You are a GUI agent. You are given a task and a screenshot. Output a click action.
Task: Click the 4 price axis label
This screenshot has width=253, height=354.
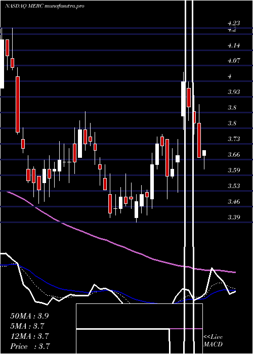coord(230,76)
